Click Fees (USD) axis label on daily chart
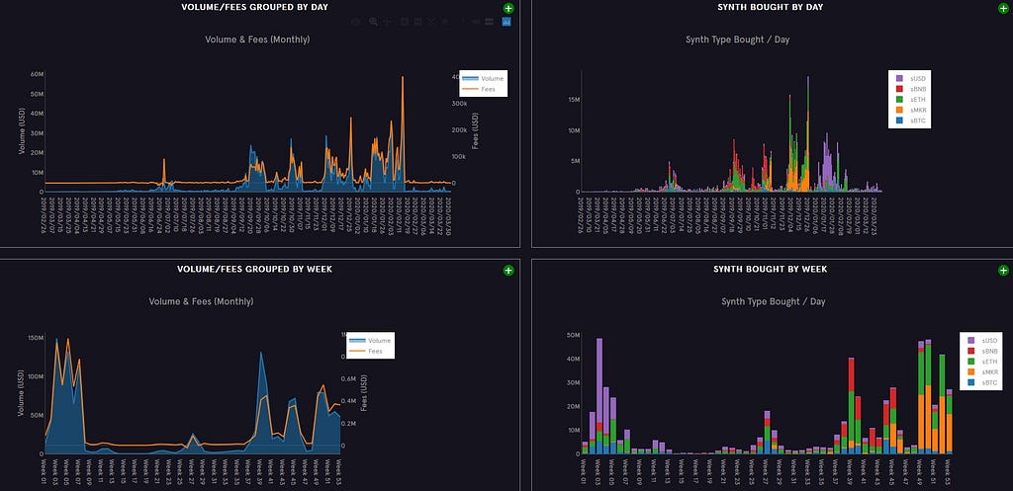Viewport: 1013px width, 491px height. coord(475,131)
